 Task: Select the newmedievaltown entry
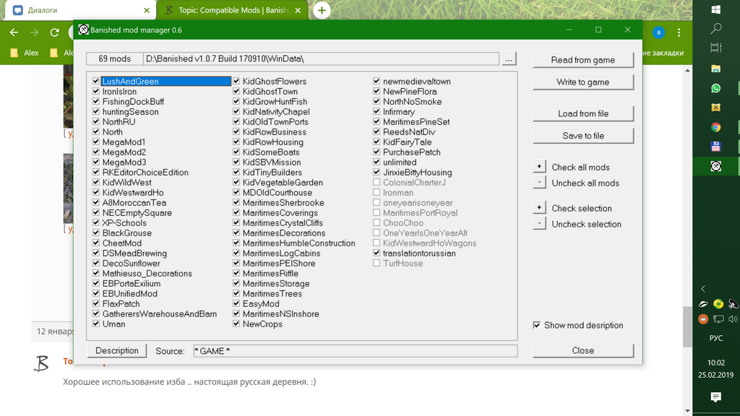(417, 81)
